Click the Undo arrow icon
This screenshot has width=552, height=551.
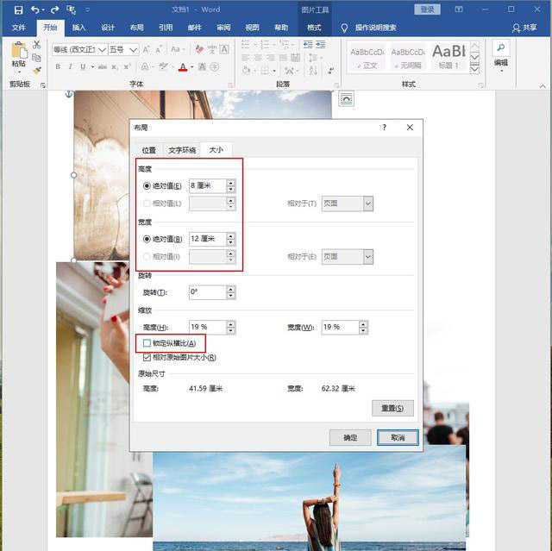pos(35,9)
